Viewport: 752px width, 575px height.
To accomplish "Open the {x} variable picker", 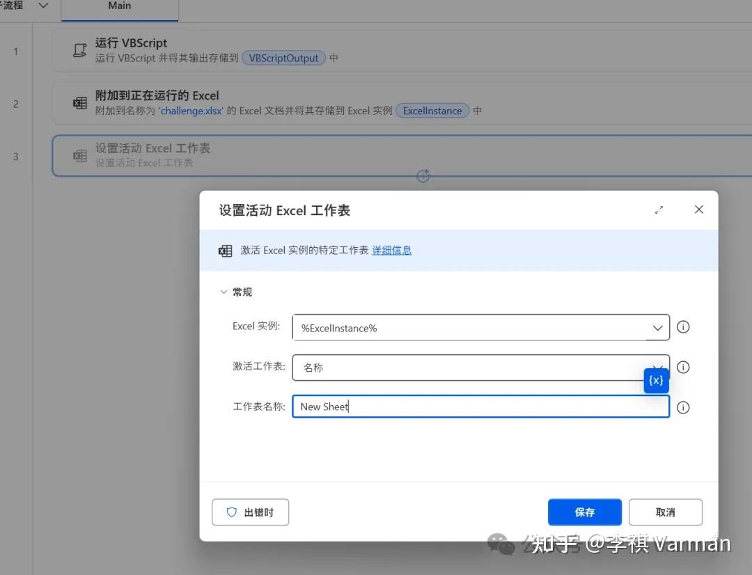I will click(655, 380).
